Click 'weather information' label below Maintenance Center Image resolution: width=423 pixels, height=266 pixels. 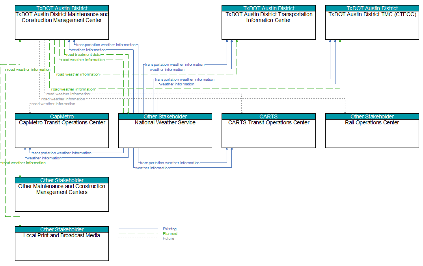click(x=88, y=50)
